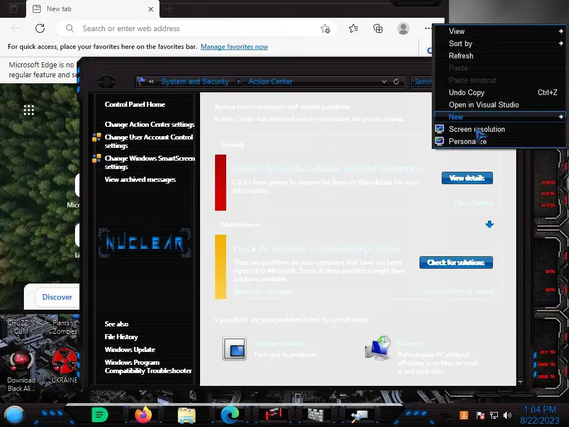The width and height of the screenshot is (569, 427).
Task: Open Edge tab actions menu icon
Action: pos(13,9)
